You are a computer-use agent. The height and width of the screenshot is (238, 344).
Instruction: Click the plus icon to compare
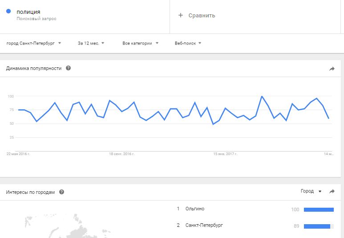[x=181, y=15]
